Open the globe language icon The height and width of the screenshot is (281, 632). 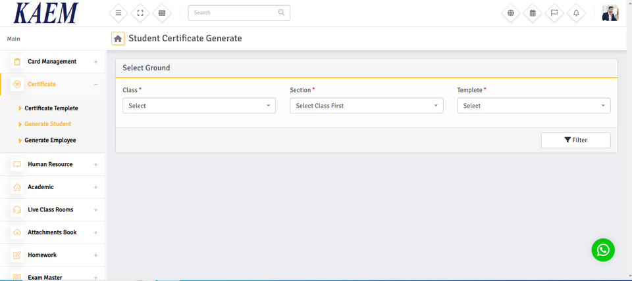[x=511, y=13]
